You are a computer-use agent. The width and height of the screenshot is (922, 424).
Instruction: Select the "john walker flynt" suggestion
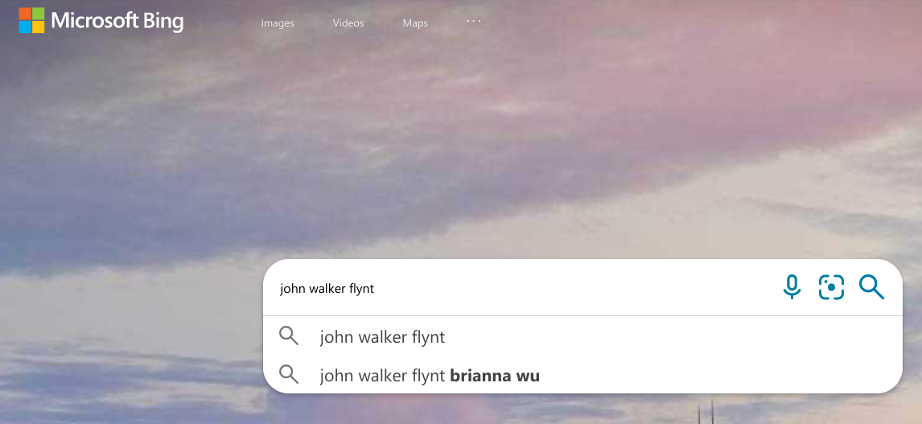pos(382,337)
